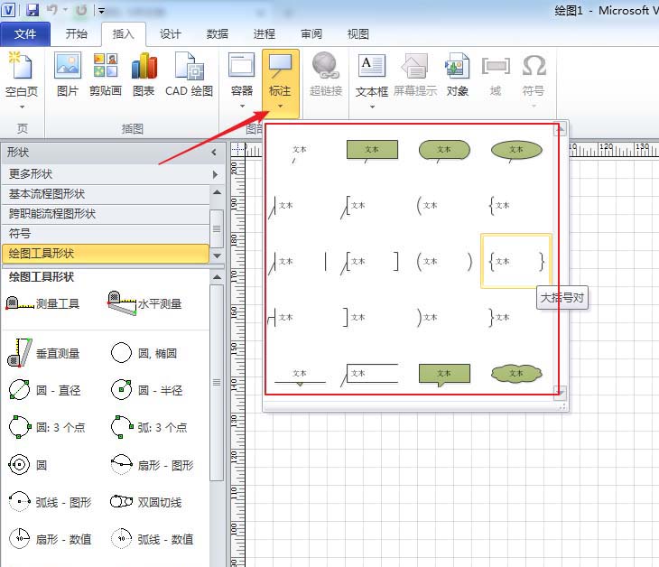This screenshot has height=567, width=659.
Task: Switch to the 进程 process tab
Action: click(265, 34)
